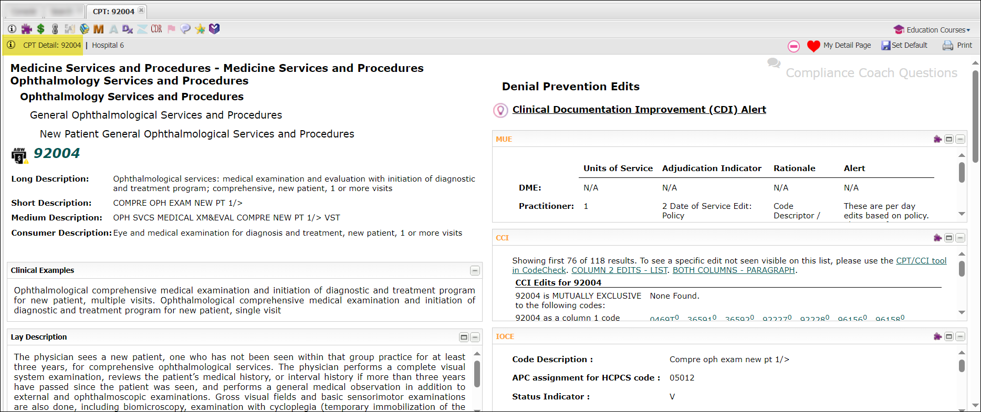981x412 pixels.
Task: Click the orange M toolbar icon
Action: (98, 29)
